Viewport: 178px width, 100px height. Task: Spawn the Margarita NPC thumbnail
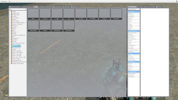[x=105, y=14]
